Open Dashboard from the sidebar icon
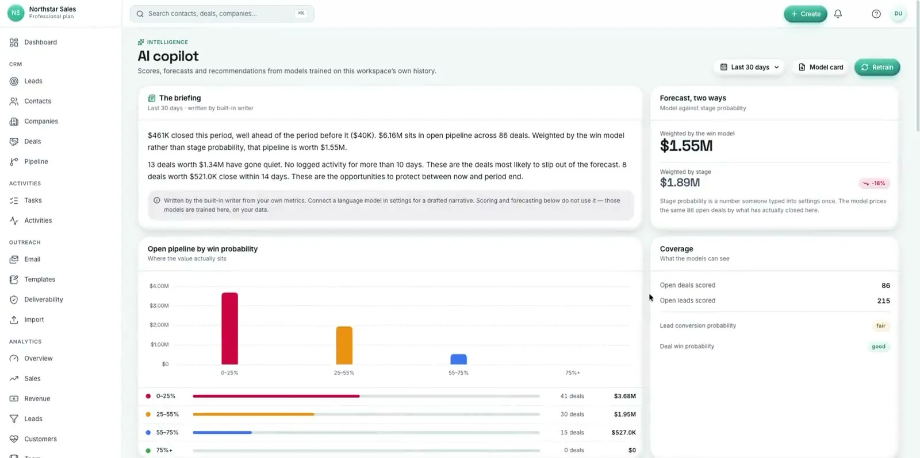 click(x=14, y=42)
